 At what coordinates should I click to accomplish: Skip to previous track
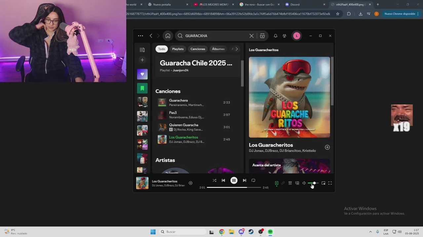click(x=223, y=180)
